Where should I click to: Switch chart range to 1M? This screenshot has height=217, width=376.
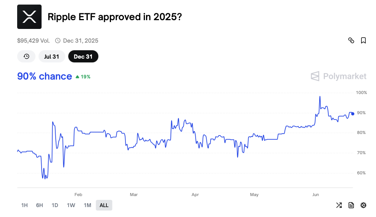pos(88,205)
